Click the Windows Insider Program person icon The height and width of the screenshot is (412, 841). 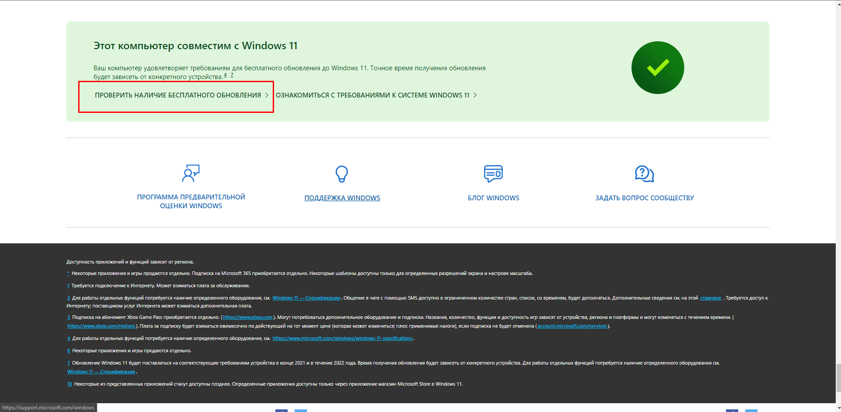click(x=191, y=173)
